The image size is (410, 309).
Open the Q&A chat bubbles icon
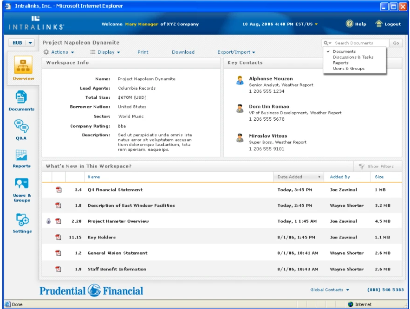coord(21,126)
